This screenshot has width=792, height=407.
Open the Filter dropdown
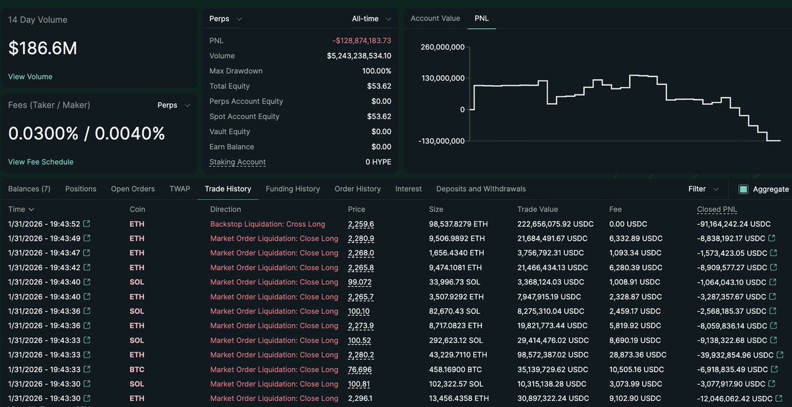coord(703,189)
